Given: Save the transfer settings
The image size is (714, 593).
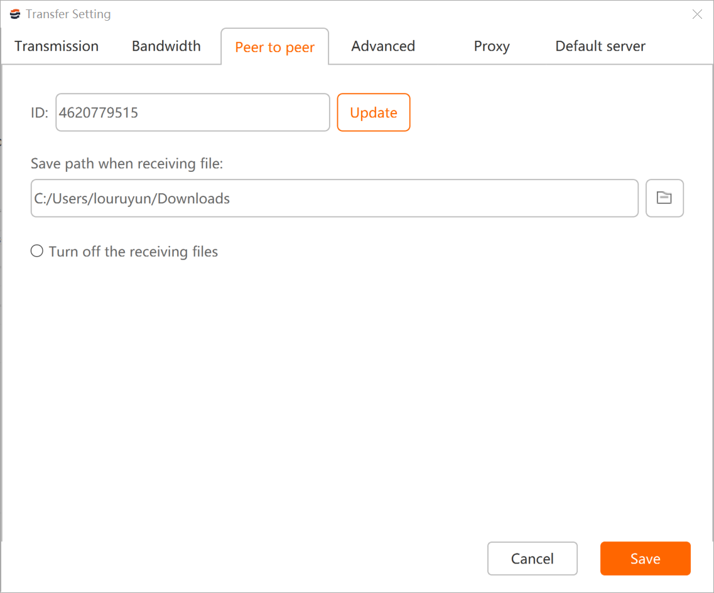Looking at the screenshot, I should (646, 558).
